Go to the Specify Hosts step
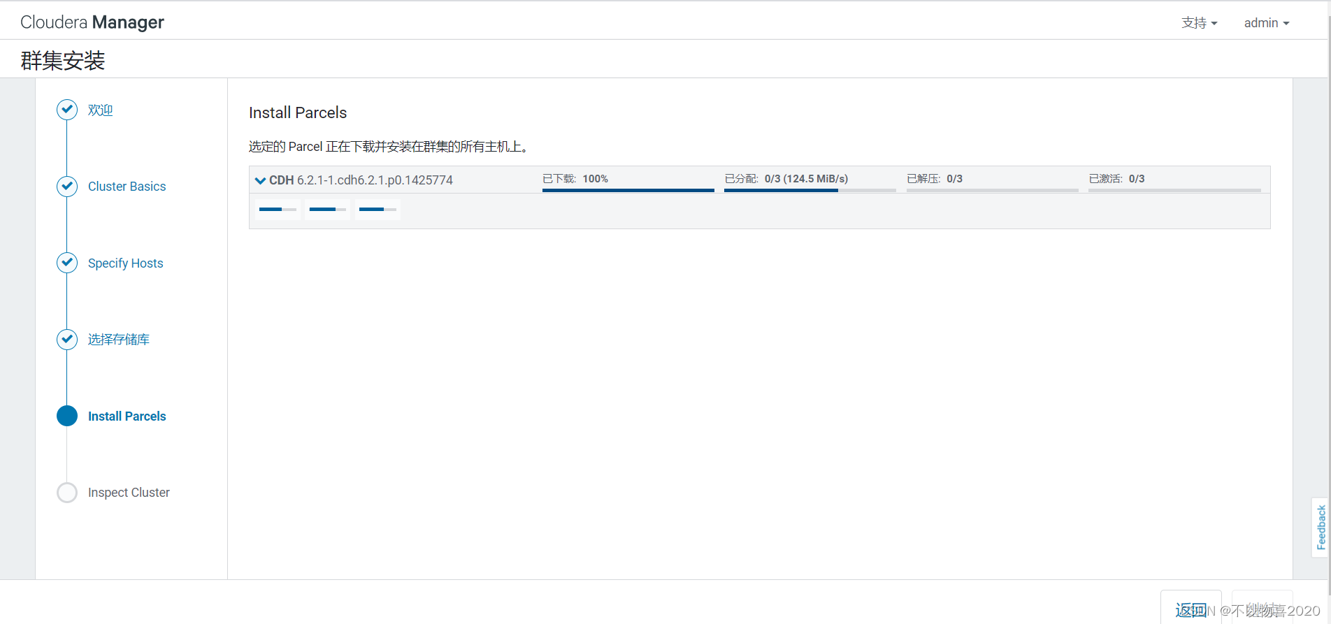Viewport: 1331px width, 624px height. (x=126, y=263)
